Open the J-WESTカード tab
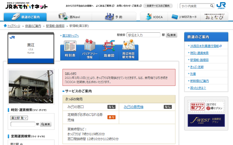The image size is (233, 145). click(x=184, y=17)
